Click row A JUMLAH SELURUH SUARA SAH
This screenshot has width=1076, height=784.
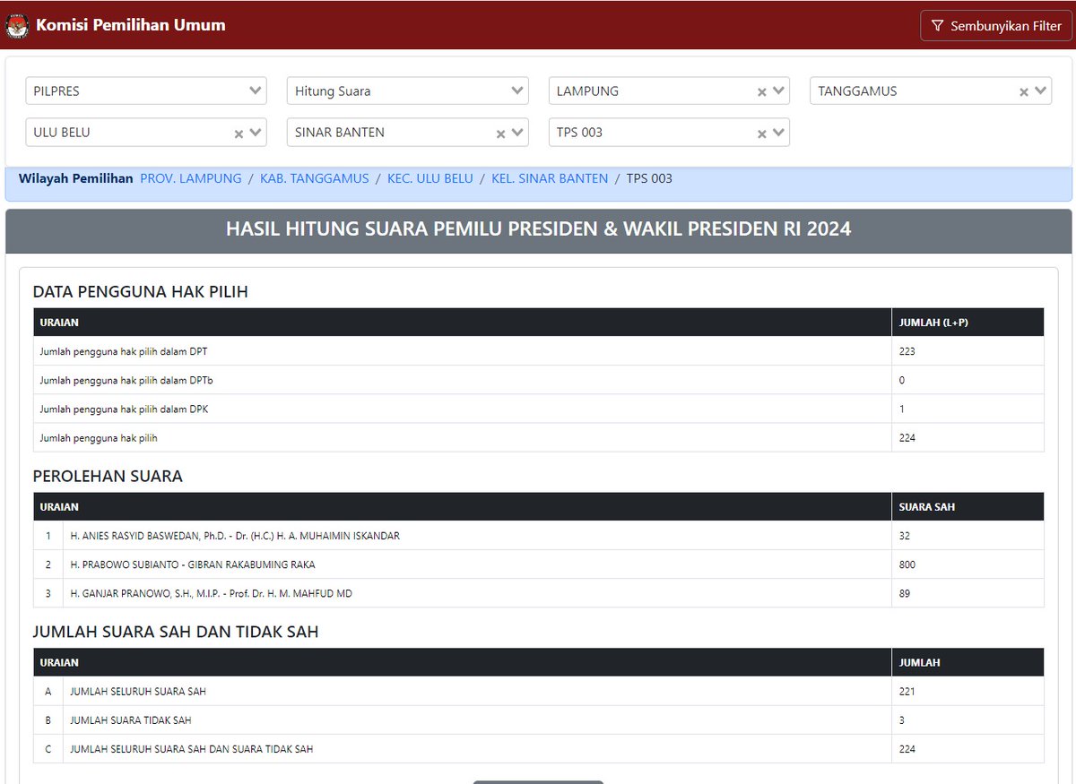coord(539,692)
